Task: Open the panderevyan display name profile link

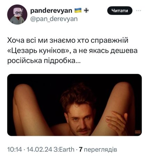Action: coord(51,11)
